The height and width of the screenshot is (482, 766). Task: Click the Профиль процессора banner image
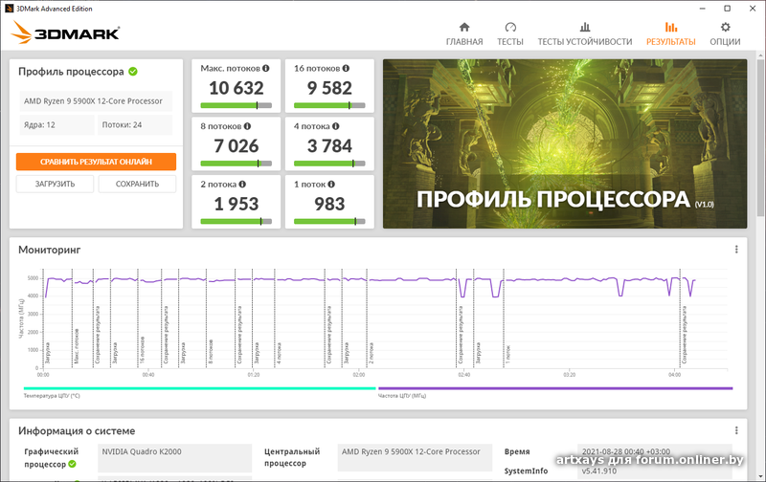[565, 143]
